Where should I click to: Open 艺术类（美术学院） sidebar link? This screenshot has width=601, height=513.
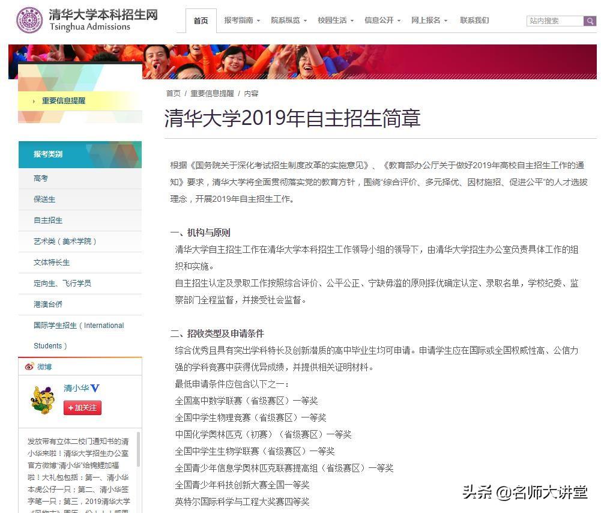point(65,241)
